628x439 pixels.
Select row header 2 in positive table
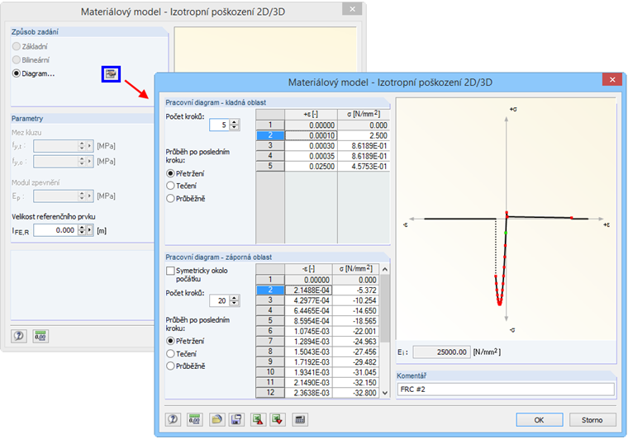(270, 135)
